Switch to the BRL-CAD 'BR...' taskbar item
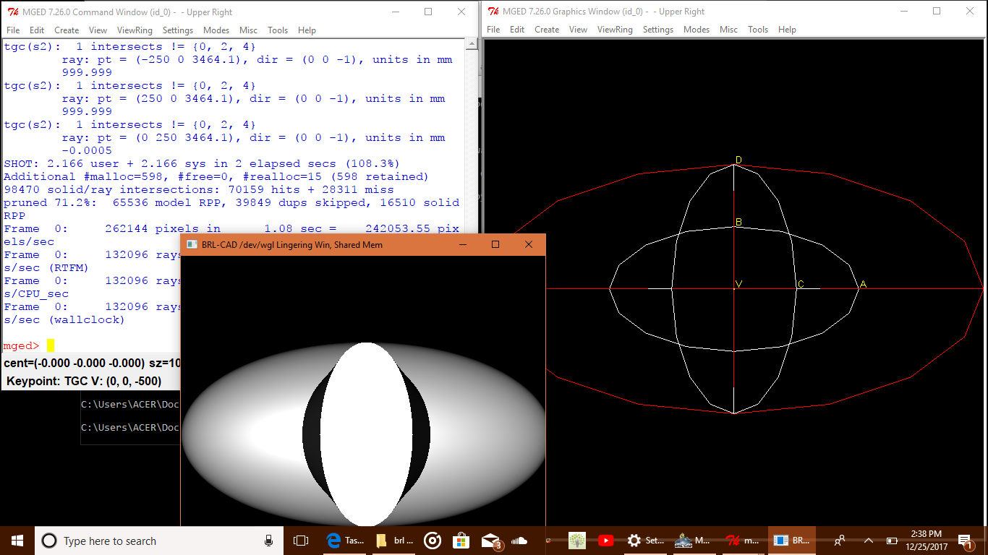The height and width of the screenshot is (555, 988). tap(791, 541)
